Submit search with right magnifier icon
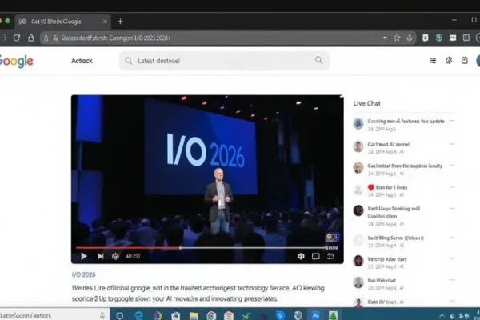This screenshot has width=480, height=320. [x=319, y=60]
